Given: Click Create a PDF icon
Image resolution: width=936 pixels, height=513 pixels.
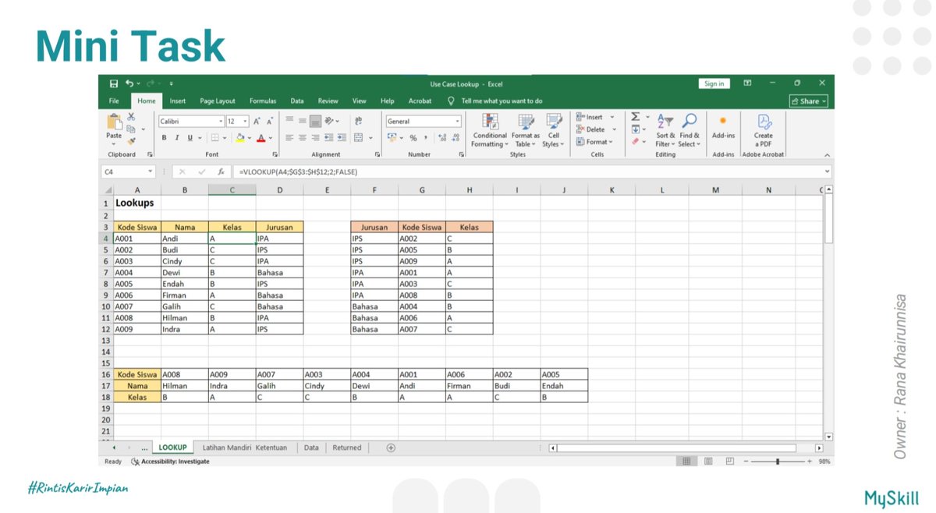Looking at the screenshot, I should (x=764, y=122).
